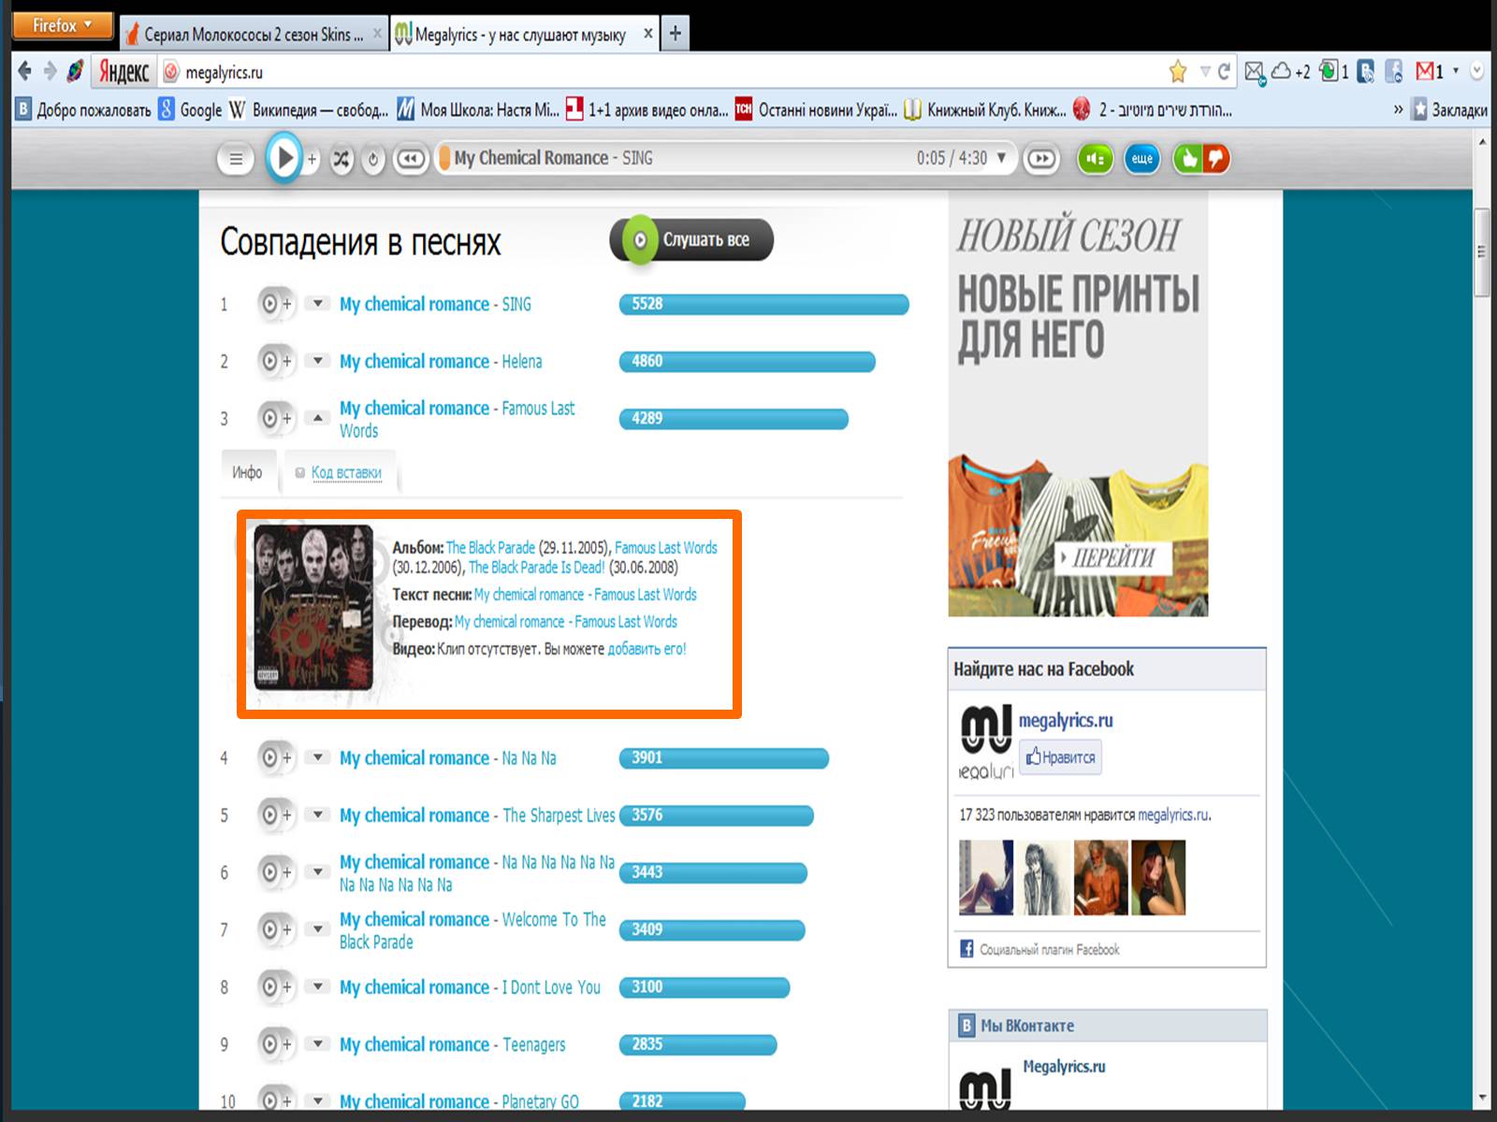Add current track with player plus icon
Viewport: 1497px width, 1122px height.
point(312,159)
